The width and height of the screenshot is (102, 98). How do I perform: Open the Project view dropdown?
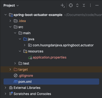point(18,6)
